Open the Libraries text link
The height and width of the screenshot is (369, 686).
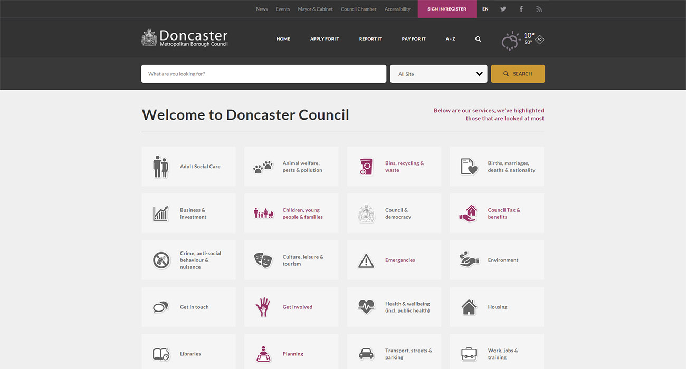(190, 354)
